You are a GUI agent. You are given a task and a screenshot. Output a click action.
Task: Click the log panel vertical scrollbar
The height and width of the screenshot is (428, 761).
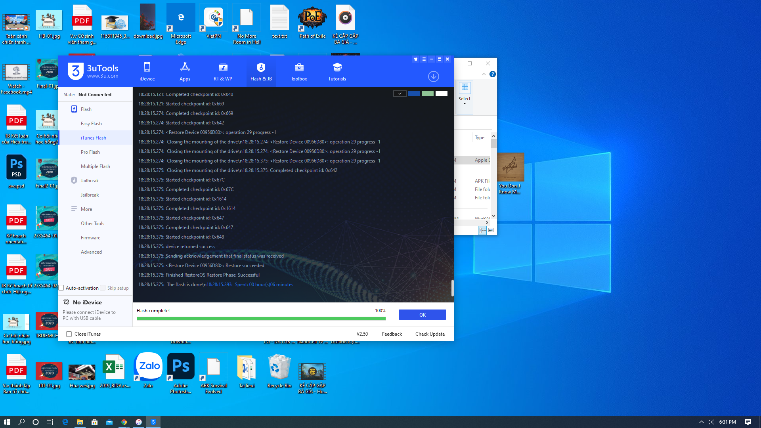tap(452, 288)
